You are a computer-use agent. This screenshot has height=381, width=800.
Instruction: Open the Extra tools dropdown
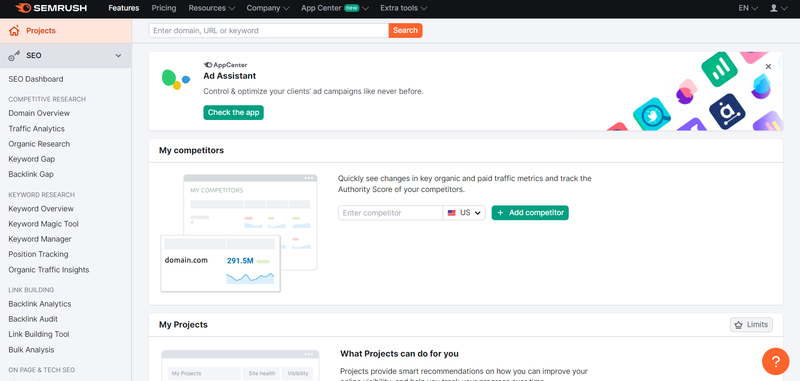click(x=404, y=8)
